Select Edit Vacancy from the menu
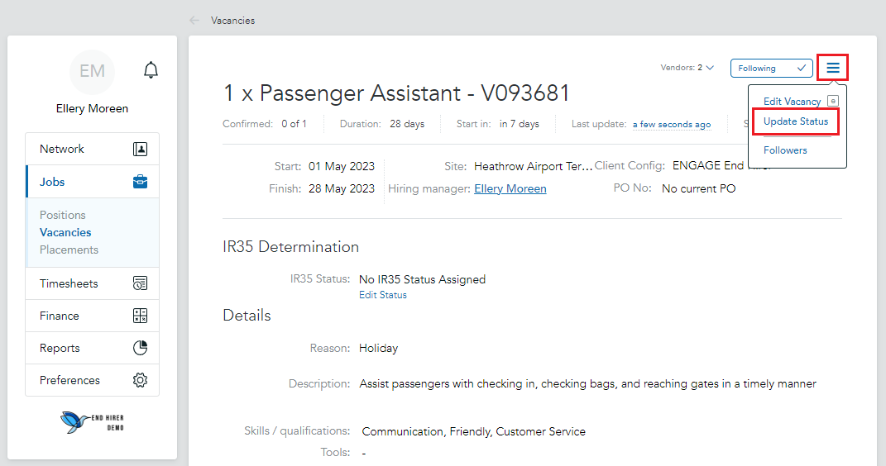 tap(792, 102)
